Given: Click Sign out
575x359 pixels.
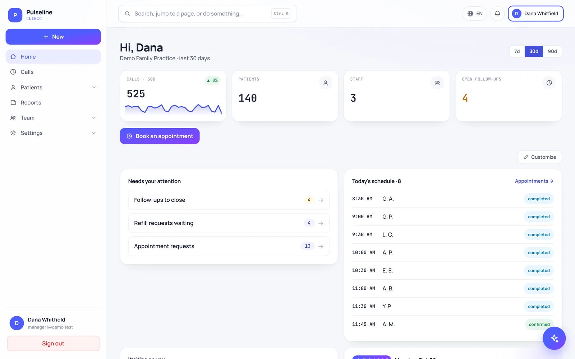Looking at the screenshot, I should [x=53, y=344].
